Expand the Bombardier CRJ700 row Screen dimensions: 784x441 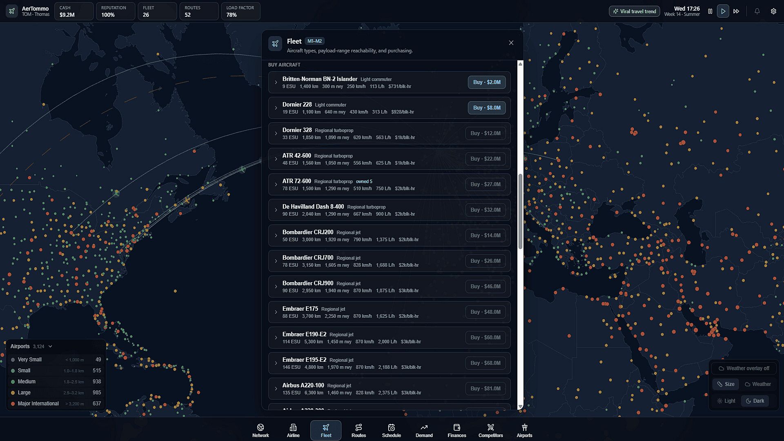tap(276, 261)
